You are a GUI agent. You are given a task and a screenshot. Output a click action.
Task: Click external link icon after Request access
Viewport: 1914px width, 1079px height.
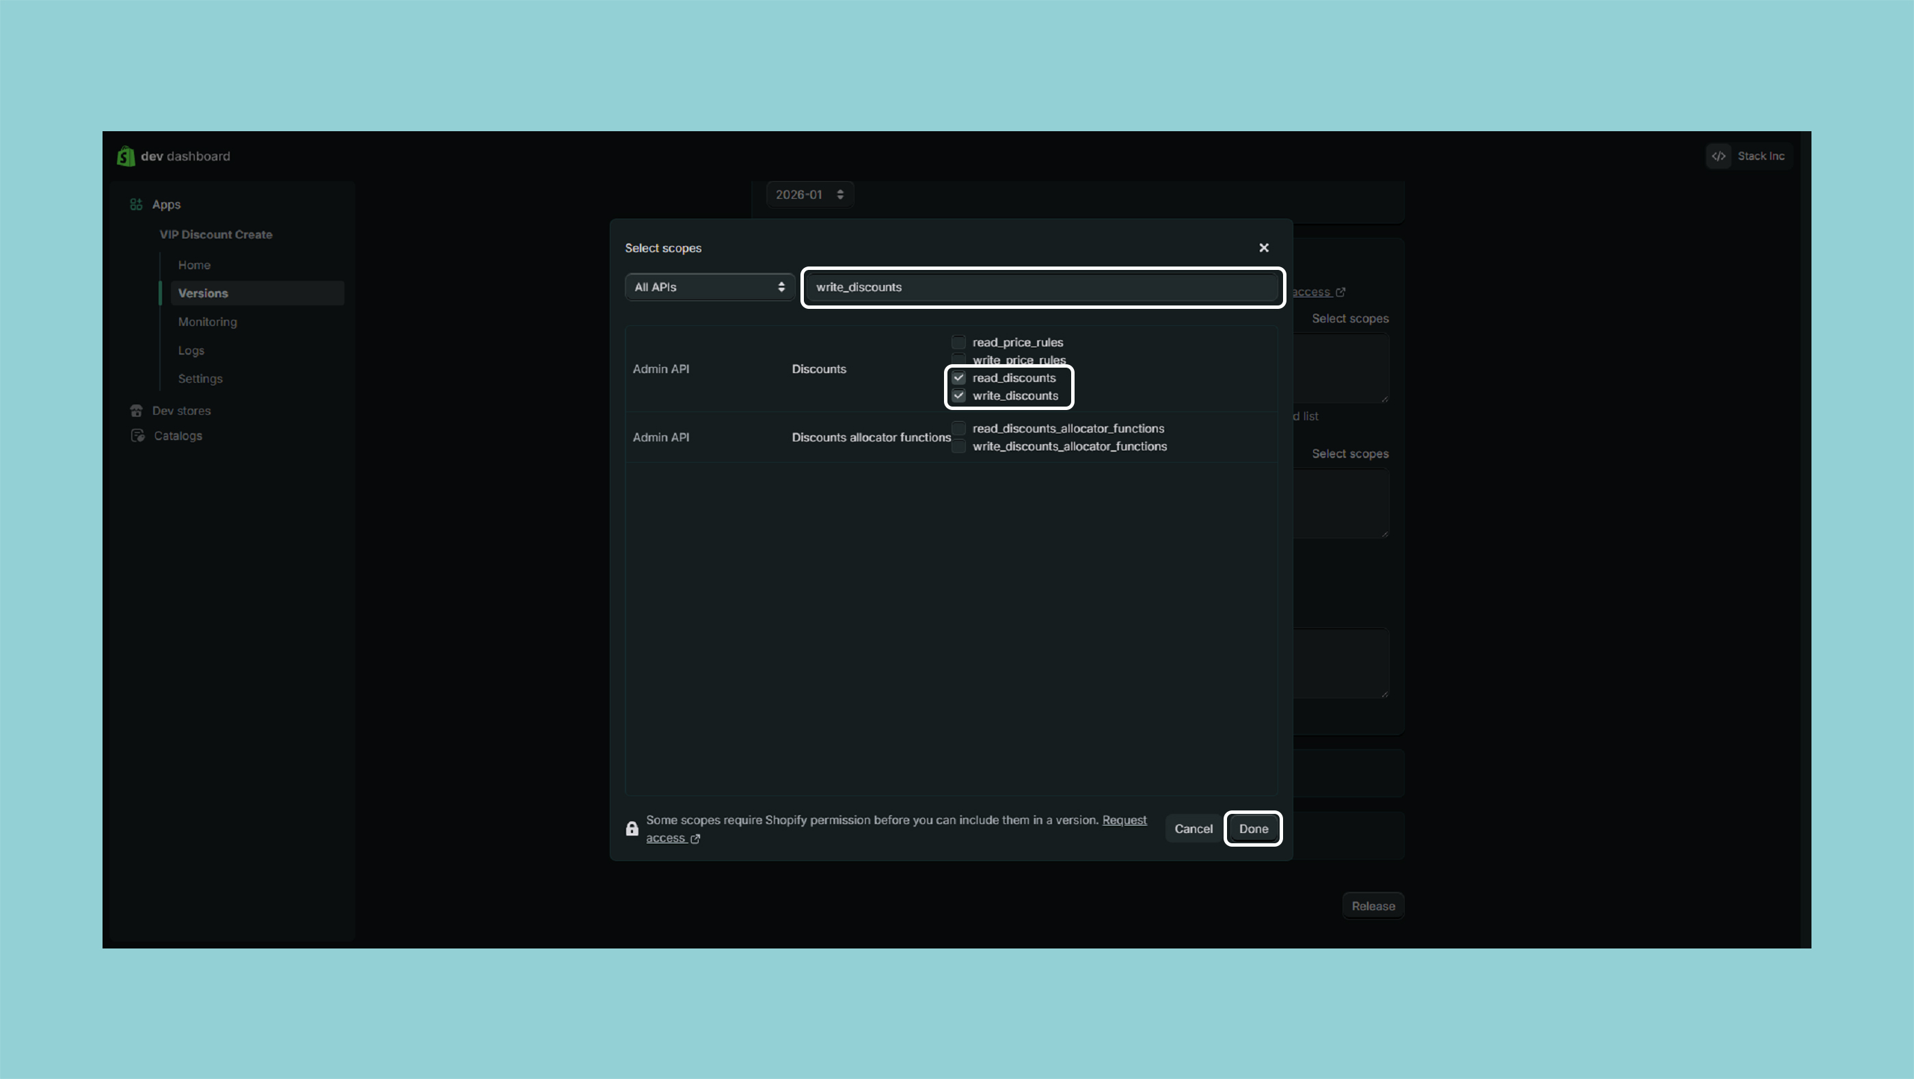pyautogui.click(x=695, y=838)
